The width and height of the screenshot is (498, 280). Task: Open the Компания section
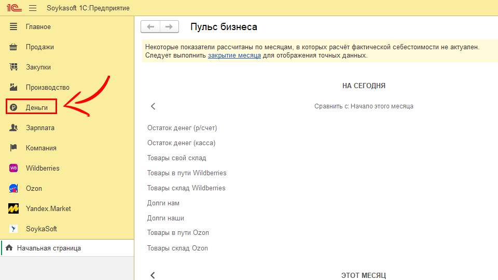(x=41, y=148)
